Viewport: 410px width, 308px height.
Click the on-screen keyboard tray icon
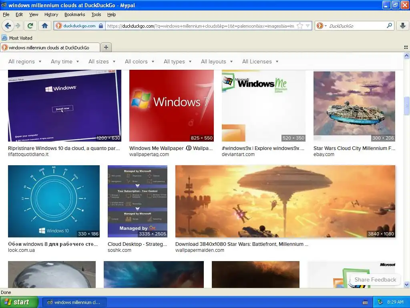[365, 302]
